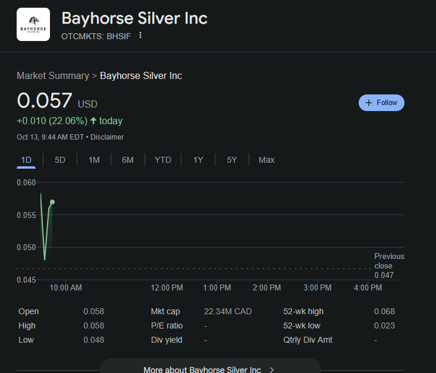Click the OTCMKTS: BHSIF ticker text

(x=96, y=36)
